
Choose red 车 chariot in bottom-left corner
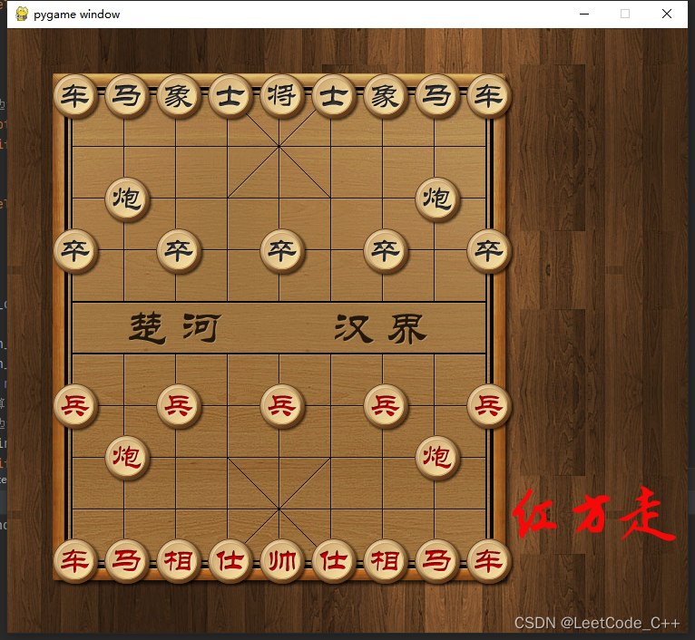(x=75, y=561)
